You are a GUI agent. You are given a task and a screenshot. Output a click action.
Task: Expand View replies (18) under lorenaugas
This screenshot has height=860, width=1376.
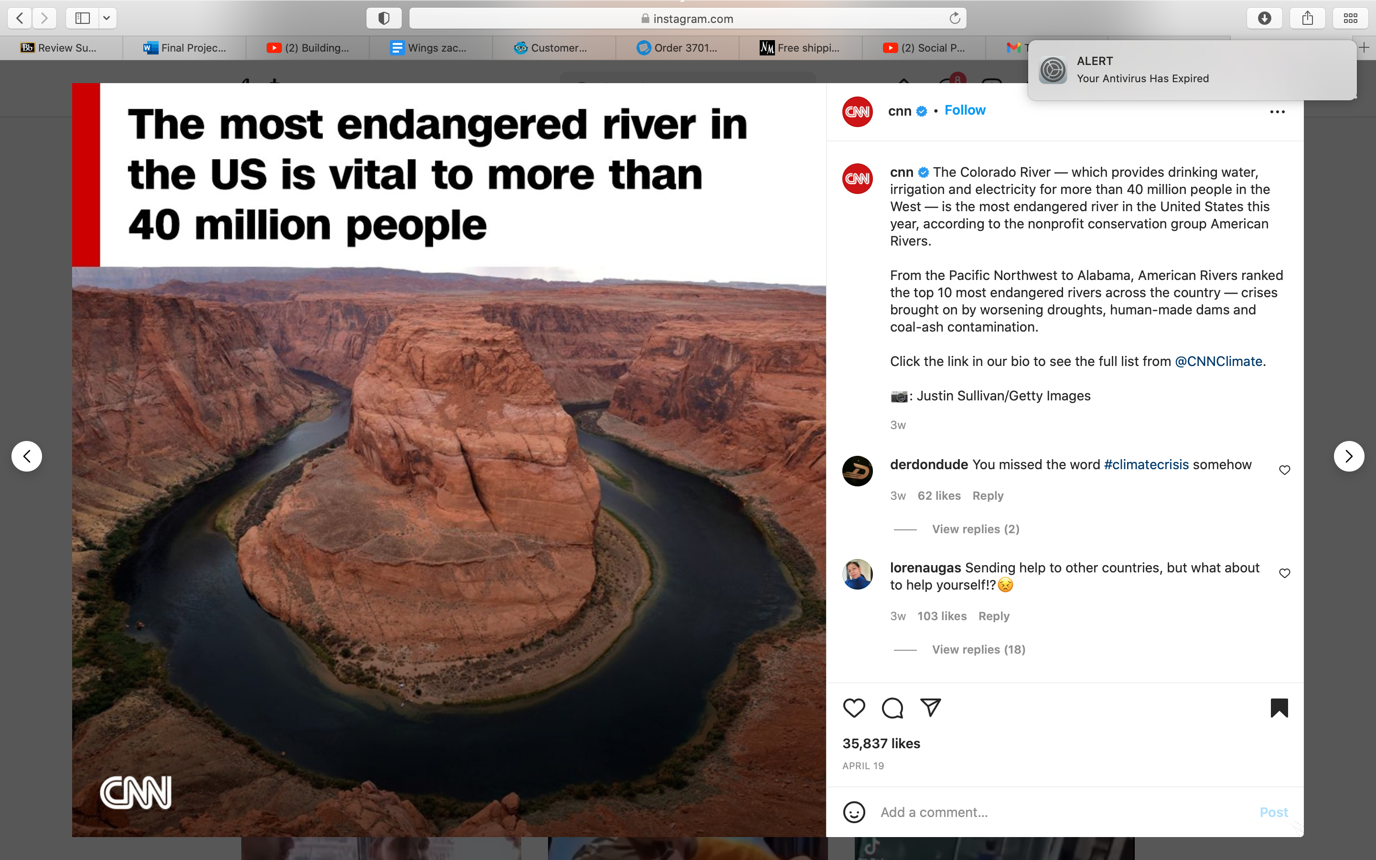(978, 650)
